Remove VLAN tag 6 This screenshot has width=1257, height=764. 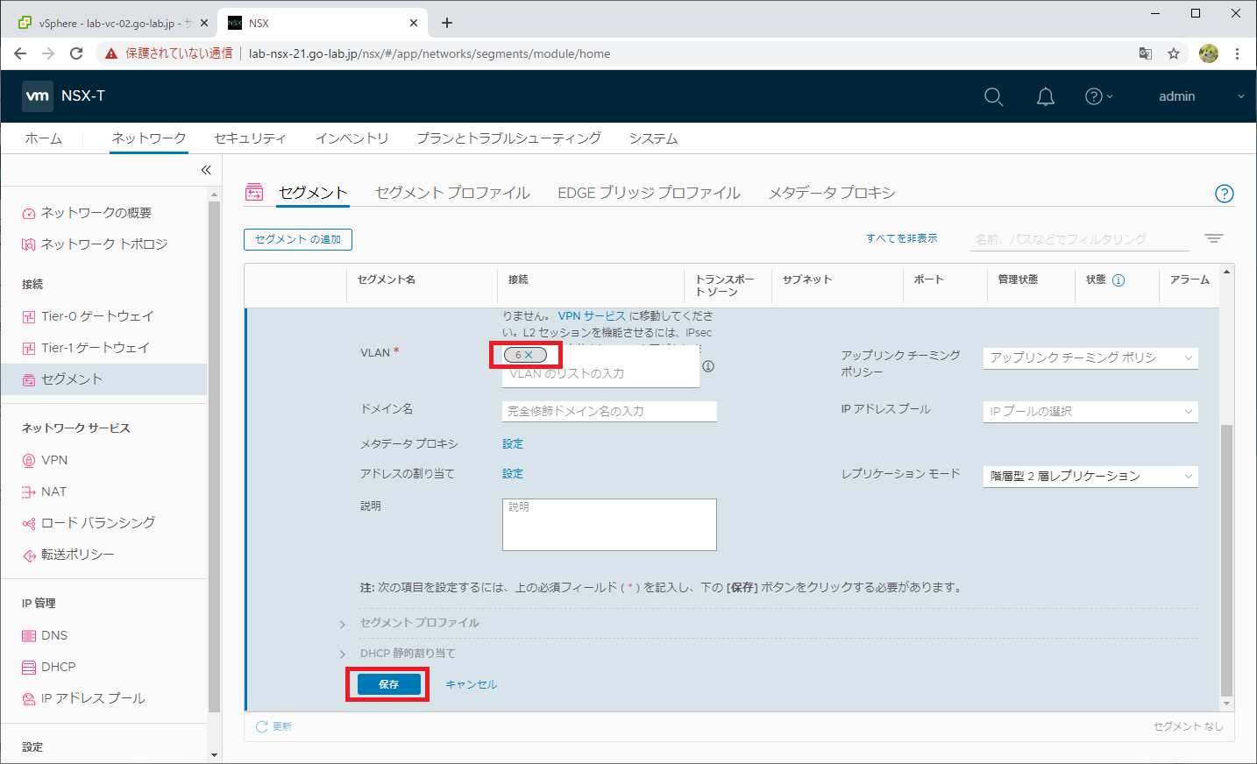529,355
